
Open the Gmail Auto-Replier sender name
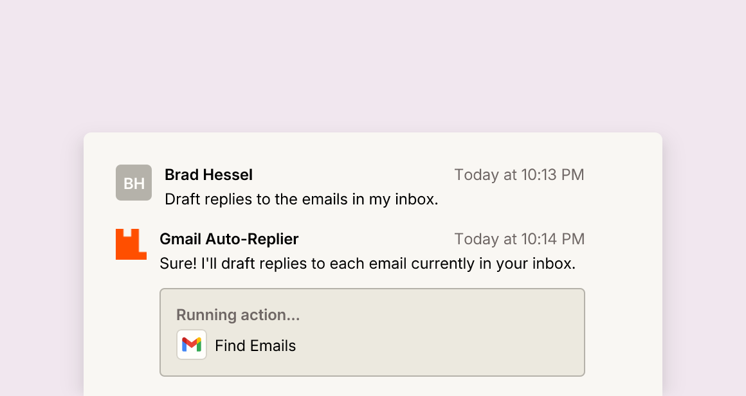click(229, 239)
